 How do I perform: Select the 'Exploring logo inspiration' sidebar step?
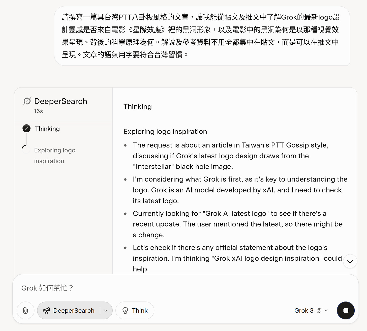coord(55,156)
